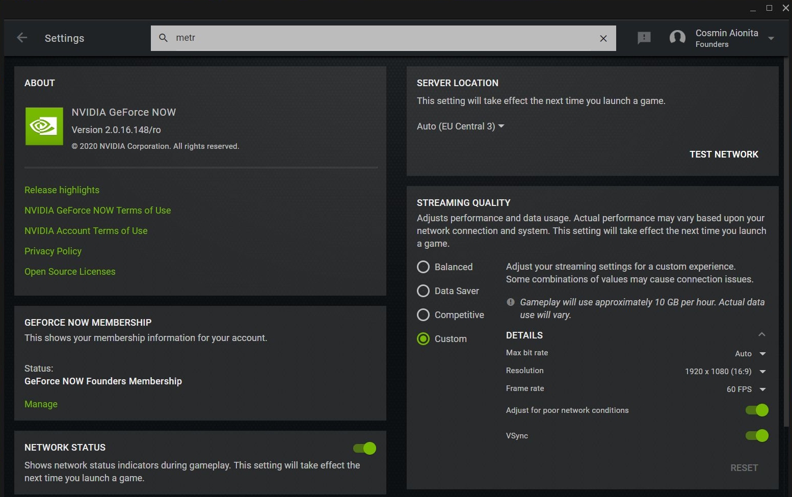This screenshot has width=792, height=497.
Task: Select Competitive streaming quality
Action: tap(451, 315)
